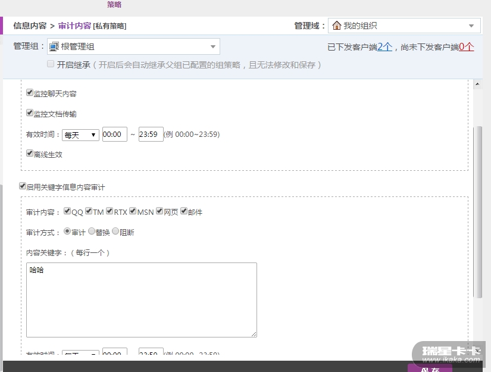Click the [私有策略] label

click(x=110, y=26)
